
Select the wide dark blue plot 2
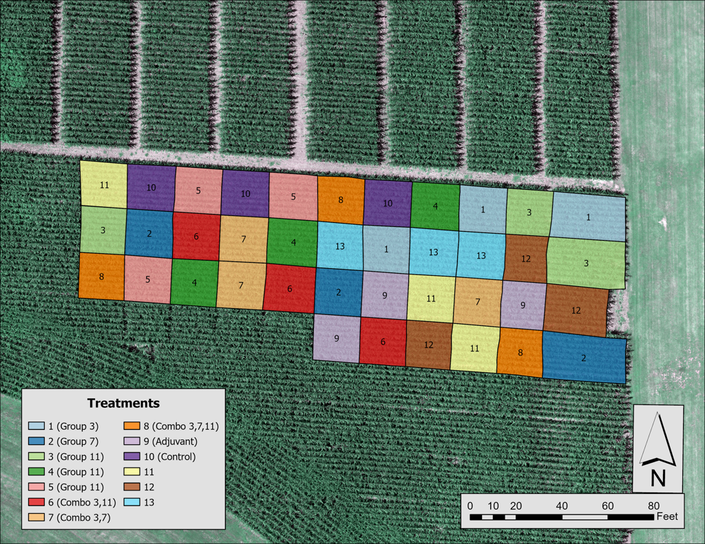pos(584,358)
